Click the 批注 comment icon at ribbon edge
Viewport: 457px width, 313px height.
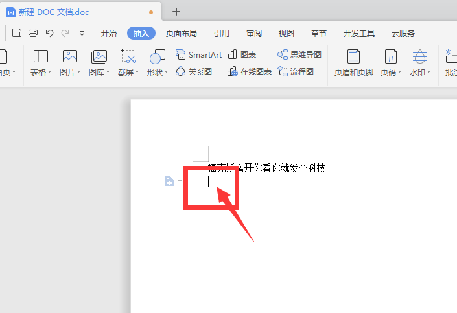(451, 56)
